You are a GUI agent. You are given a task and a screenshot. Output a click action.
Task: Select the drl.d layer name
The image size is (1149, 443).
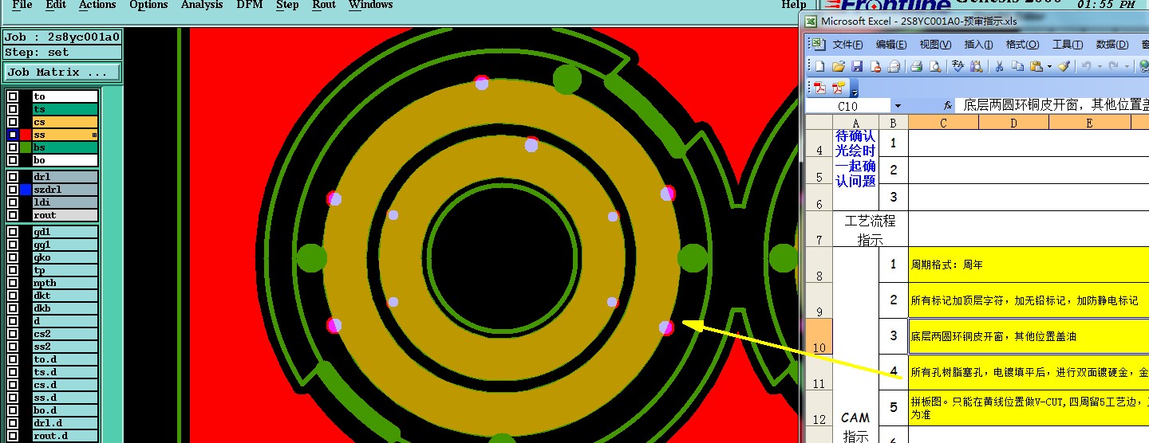[x=65, y=423]
